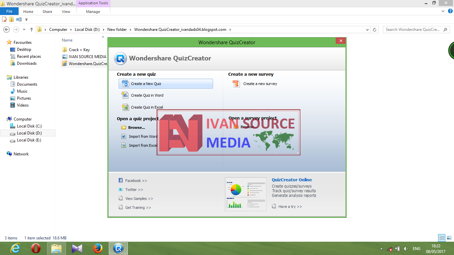Close the Wondershare QuizCreator dialog
The height and width of the screenshot is (255, 454).
[340, 41]
